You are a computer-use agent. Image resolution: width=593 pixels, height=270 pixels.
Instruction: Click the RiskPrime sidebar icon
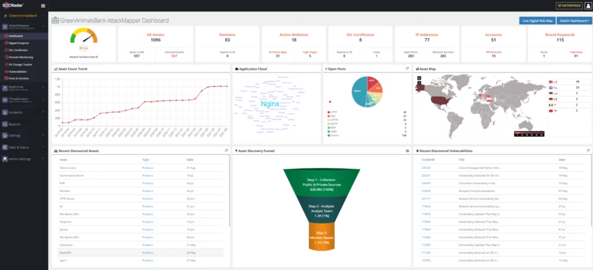point(5,88)
